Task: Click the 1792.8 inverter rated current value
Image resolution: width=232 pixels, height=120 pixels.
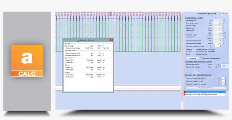Action: coord(99,77)
